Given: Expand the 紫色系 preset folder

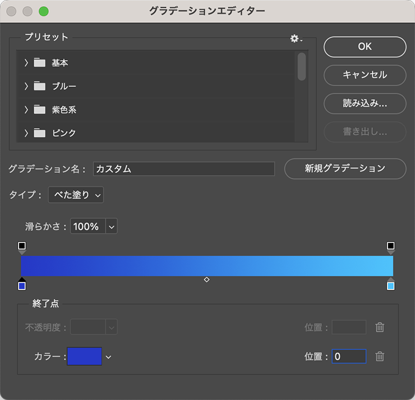Looking at the screenshot, I should tap(26, 110).
